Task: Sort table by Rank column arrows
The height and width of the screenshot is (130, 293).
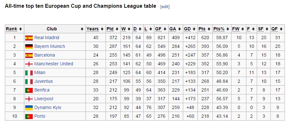Action: (x=21, y=29)
